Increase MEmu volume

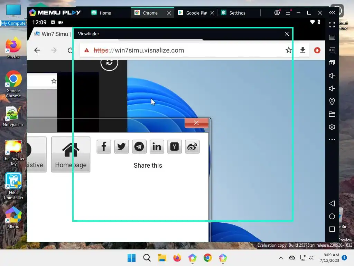pyautogui.click(x=332, y=76)
